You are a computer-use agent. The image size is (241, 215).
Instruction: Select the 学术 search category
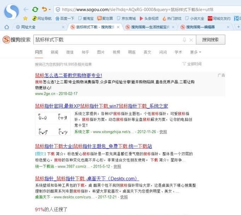pyautogui.click(x=178, y=52)
